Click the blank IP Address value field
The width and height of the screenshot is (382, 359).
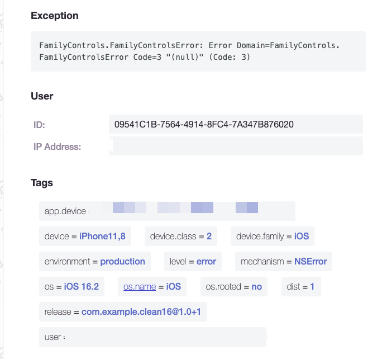[x=236, y=146]
